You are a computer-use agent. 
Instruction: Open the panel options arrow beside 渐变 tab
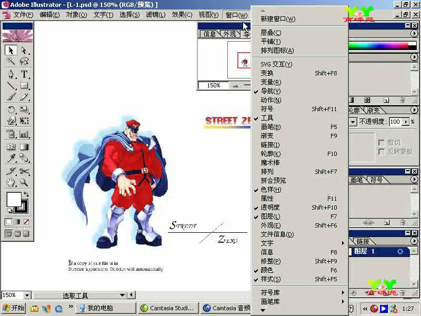point(414,110)
